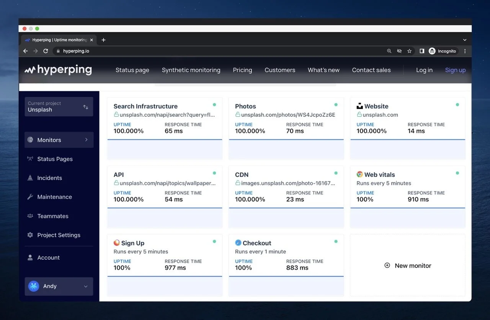This screenshot has height=320, width=490.
Task: Toggle the browser side panel icon
Action: point(421,51)
